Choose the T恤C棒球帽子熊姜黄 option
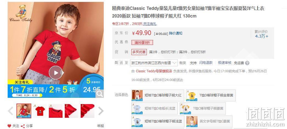The height and width of the screenshot is (129, 287). [x=202, y=108]
